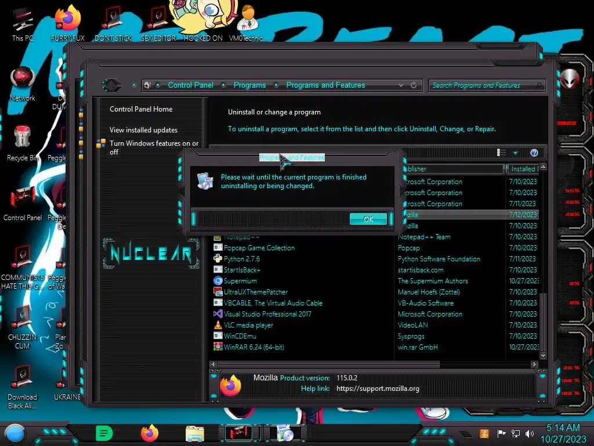Select WinRAR 6.24 (64-bit) row
This screenshot has height=446, width=594.
click(x=254, y=347)
